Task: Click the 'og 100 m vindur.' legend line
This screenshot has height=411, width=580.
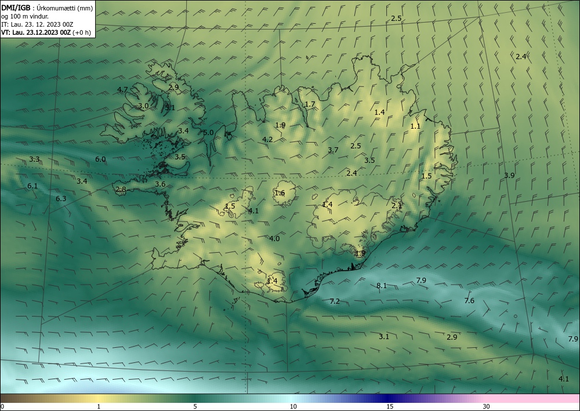Action: click(25, 16)
